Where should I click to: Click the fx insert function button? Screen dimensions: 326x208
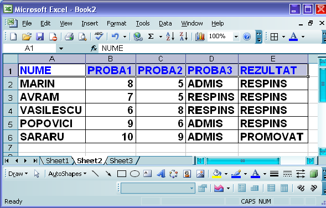pyautogui.click(x=94, y=49)
